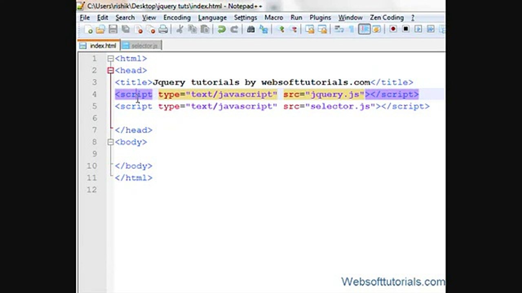Screen dimensions: 522x293
Task: Undo the last edit with the green arrow
Action: (x=222, y=29)
